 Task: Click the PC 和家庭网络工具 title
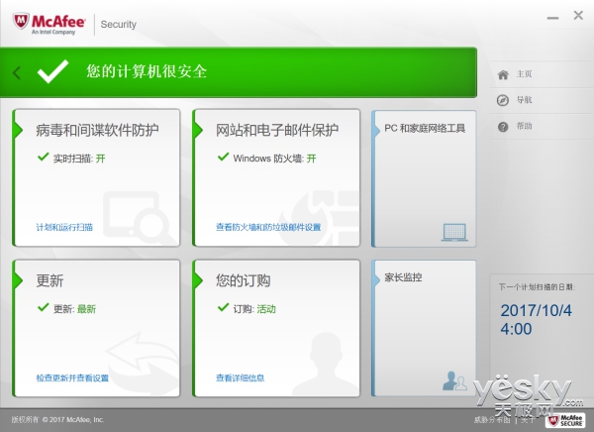click(x=425, y=129)
